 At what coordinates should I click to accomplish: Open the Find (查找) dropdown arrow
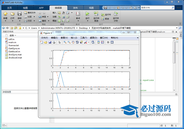48,21
